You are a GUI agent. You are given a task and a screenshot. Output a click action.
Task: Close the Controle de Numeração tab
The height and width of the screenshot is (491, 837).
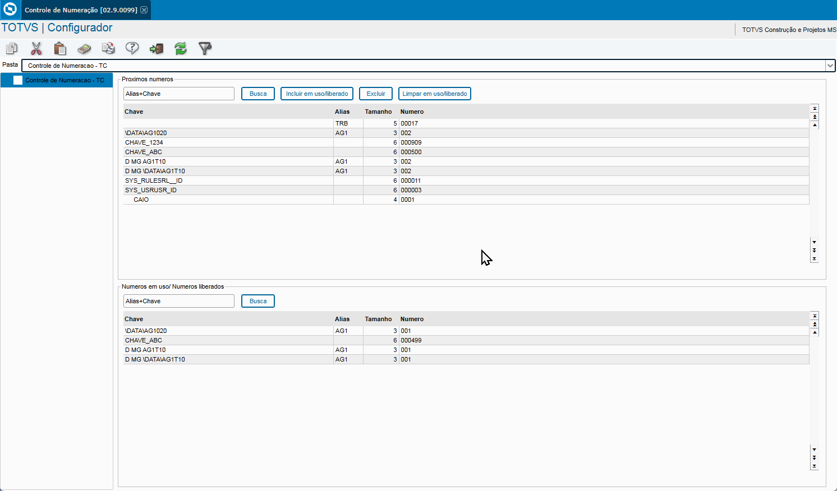click(144, 10)
